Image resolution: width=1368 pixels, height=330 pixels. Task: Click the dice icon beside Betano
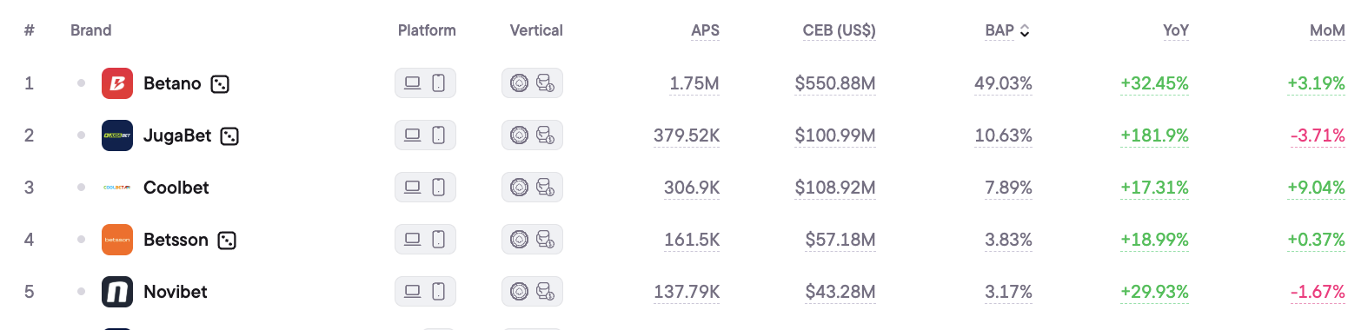220,84
